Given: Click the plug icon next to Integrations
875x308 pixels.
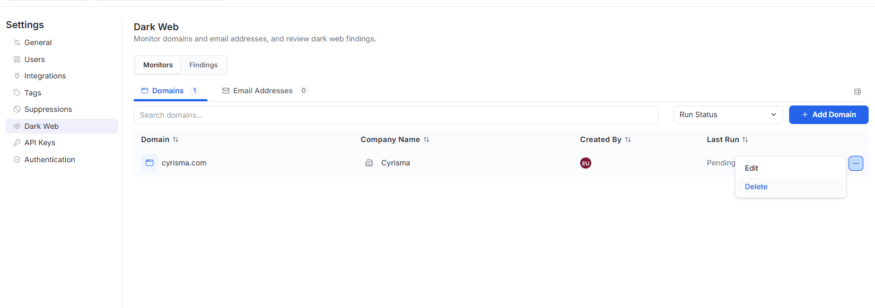Looking at the screenshot, I should 17,76.
